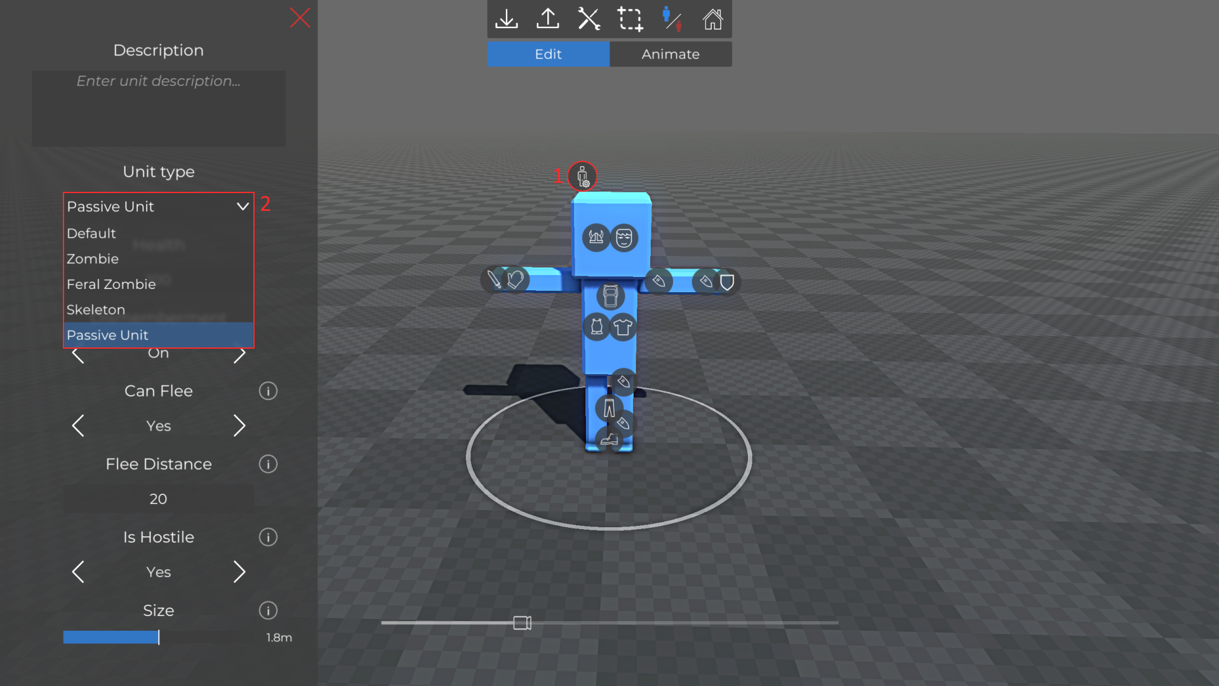Click the shield slot icon on arm
The image size is (1219, 686).
[727, 282]
